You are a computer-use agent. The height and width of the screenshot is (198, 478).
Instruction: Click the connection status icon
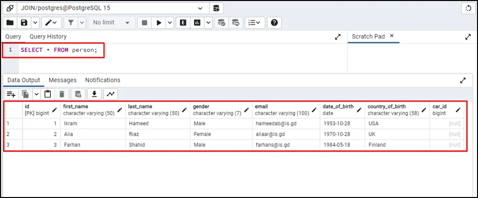(x=10, y=8)
